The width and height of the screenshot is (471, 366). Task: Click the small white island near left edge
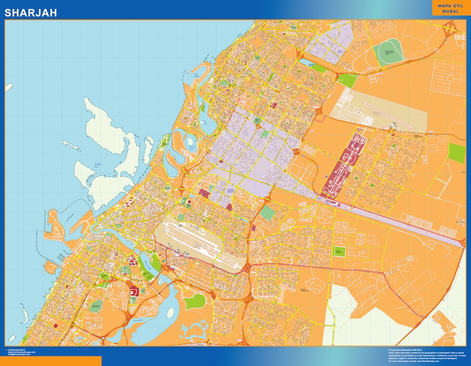point(9,87)
